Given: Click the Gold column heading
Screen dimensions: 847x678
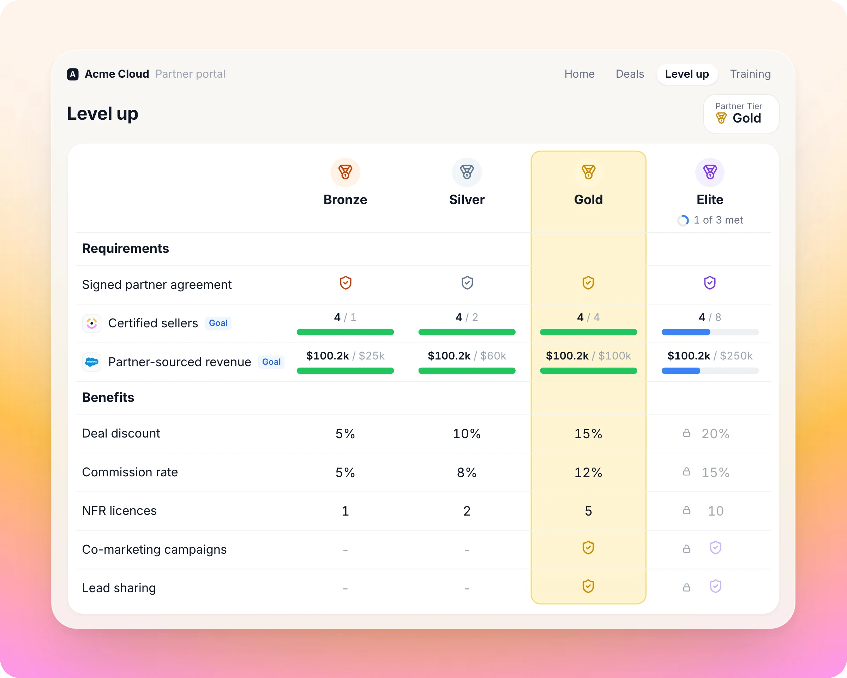Looking at the screenshot, I should click(588, 200).
